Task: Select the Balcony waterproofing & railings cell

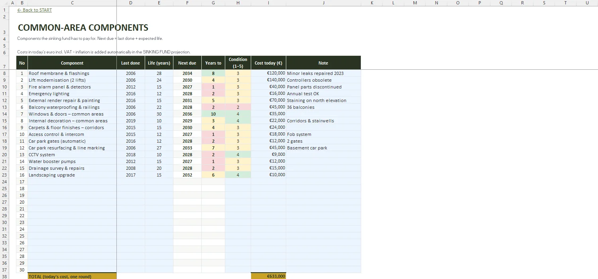Action: tap(72, 107)
